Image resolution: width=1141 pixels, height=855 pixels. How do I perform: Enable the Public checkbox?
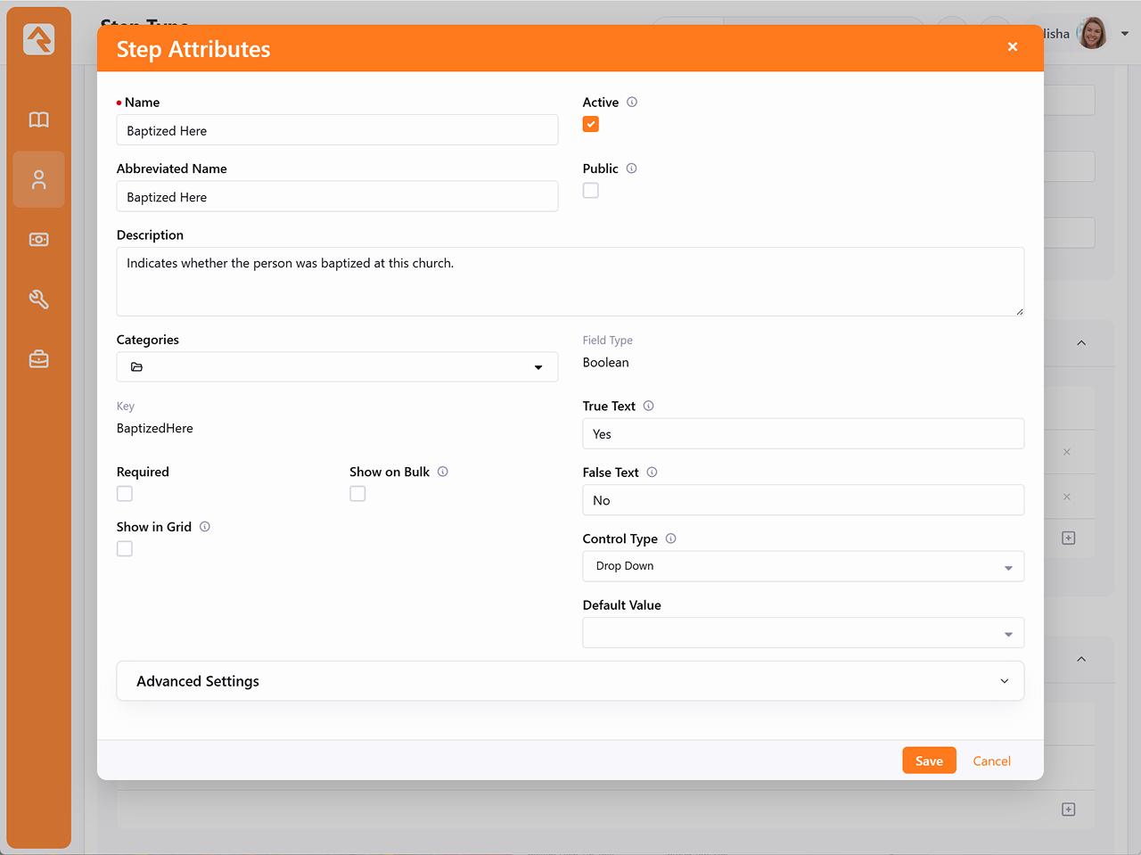coord(591,191)
